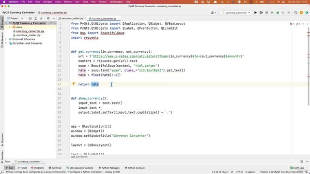The width and height of the screenshot is (310, 174).
Task: Open the Refactor menu
Action: tap(68, 2)
